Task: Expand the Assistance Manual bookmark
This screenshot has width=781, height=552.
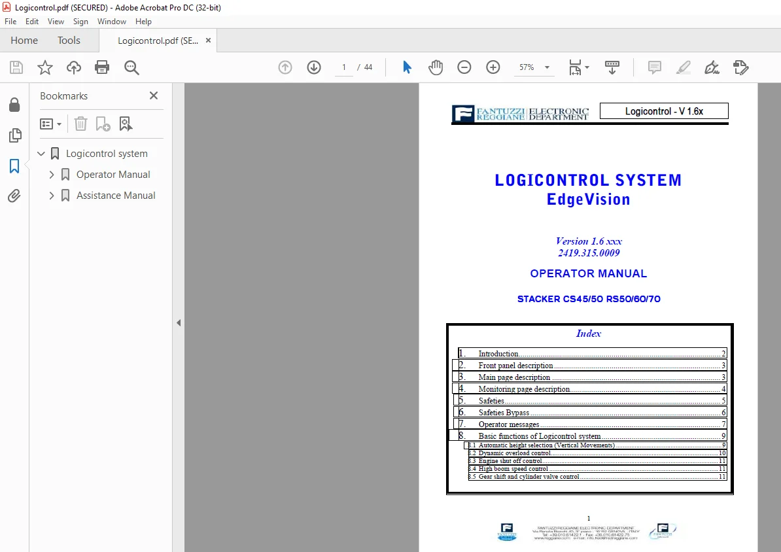Action: click(x=51, y=196)
